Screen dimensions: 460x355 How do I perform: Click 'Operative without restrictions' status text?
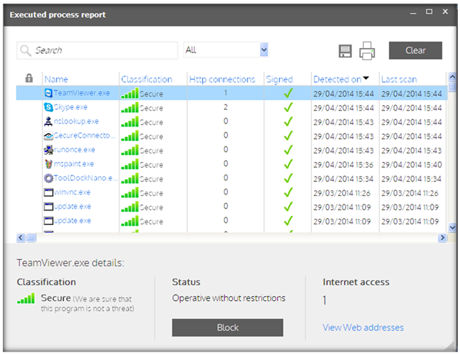coord(228,298)
